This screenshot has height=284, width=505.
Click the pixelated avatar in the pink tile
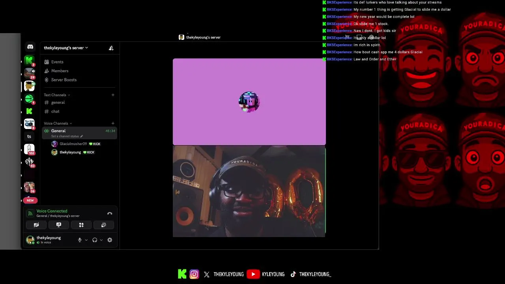click(249, 102)
